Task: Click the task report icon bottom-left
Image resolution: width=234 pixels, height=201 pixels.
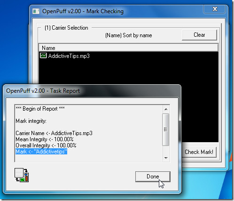Action: 22,175
